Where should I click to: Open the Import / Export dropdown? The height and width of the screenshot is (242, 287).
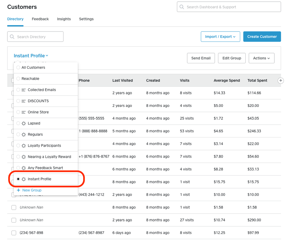220,37
